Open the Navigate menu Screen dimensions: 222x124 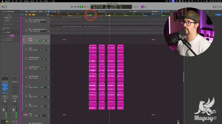26,1
